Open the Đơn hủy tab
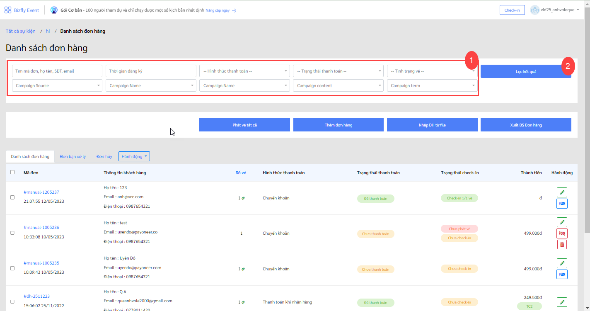Screen dimensions: 590x311 (104, 156)
